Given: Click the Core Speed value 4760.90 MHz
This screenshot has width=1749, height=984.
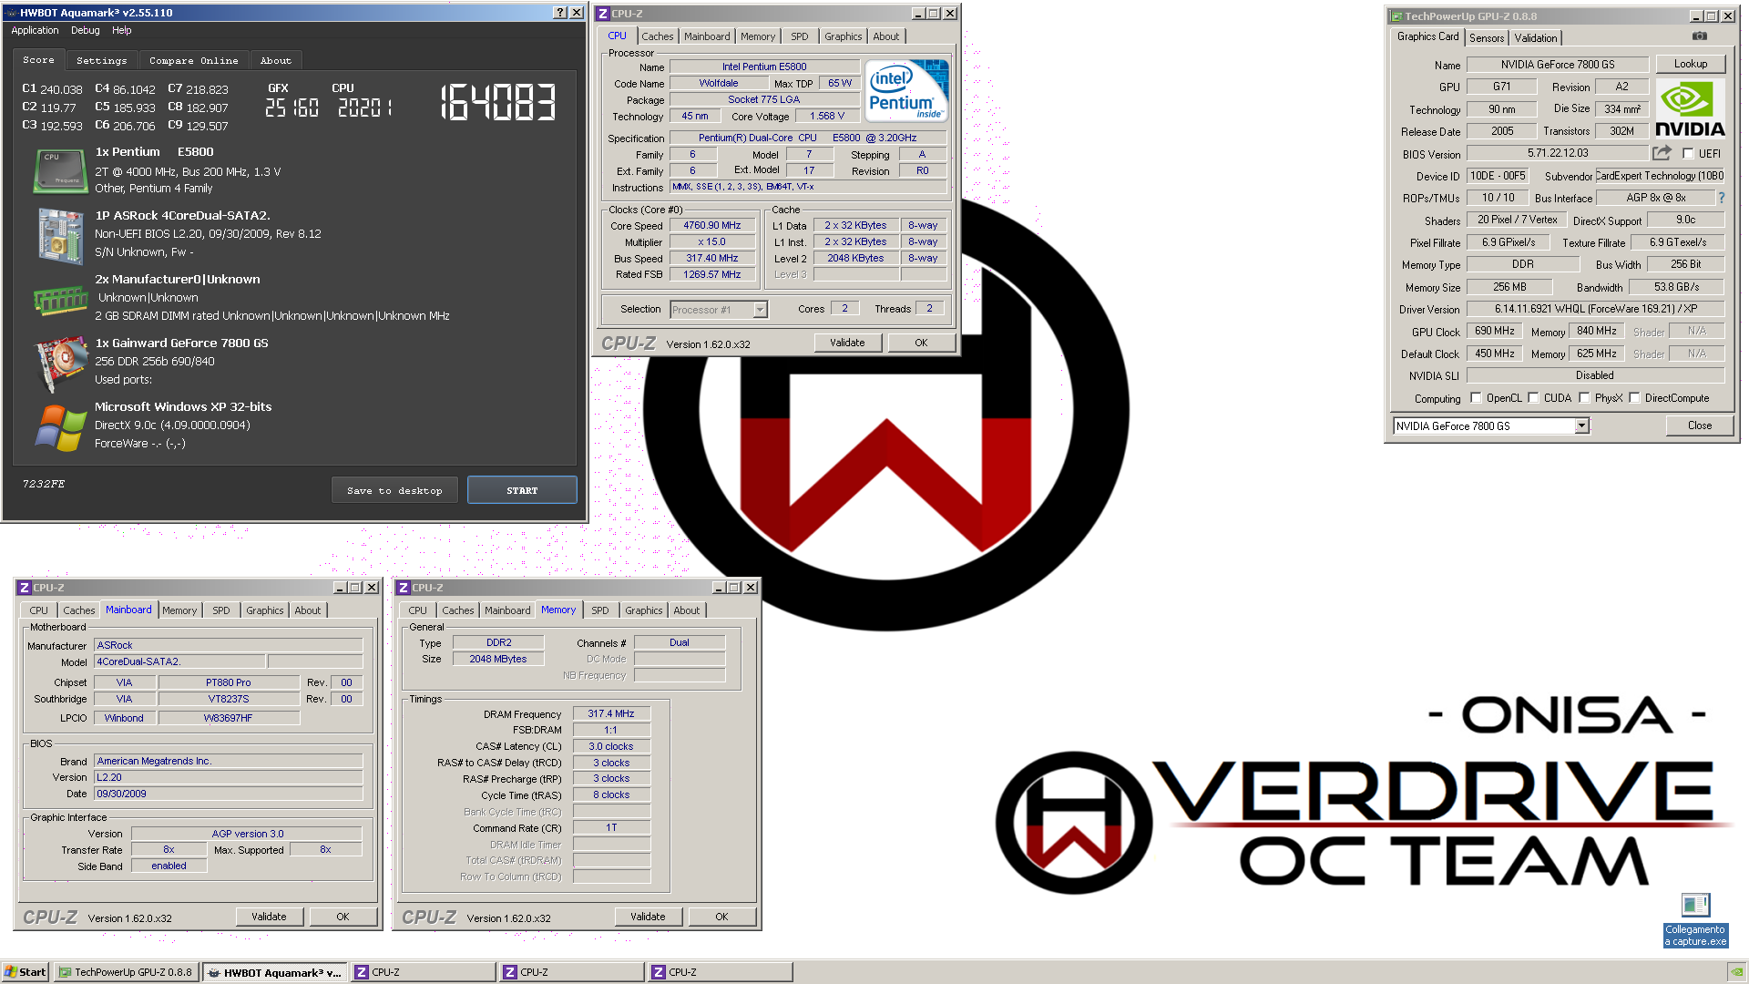Looking at the screenshot, I should [x=712, y=225].
